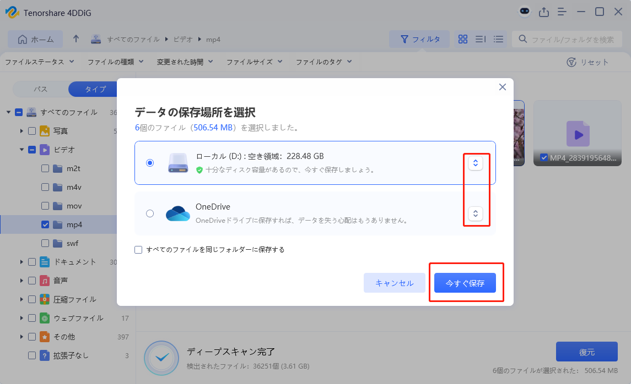
Task: Check すべてのファイルを同じフォルダーに保存する
Action: point(138,250)
